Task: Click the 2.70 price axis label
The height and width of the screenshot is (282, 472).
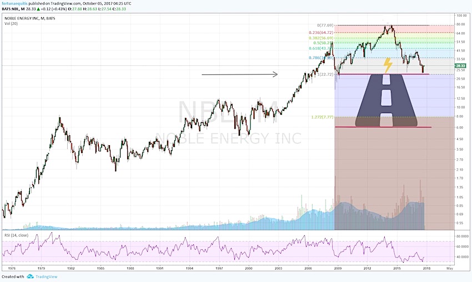Action: pyautogui.click(x=460, y=160)
